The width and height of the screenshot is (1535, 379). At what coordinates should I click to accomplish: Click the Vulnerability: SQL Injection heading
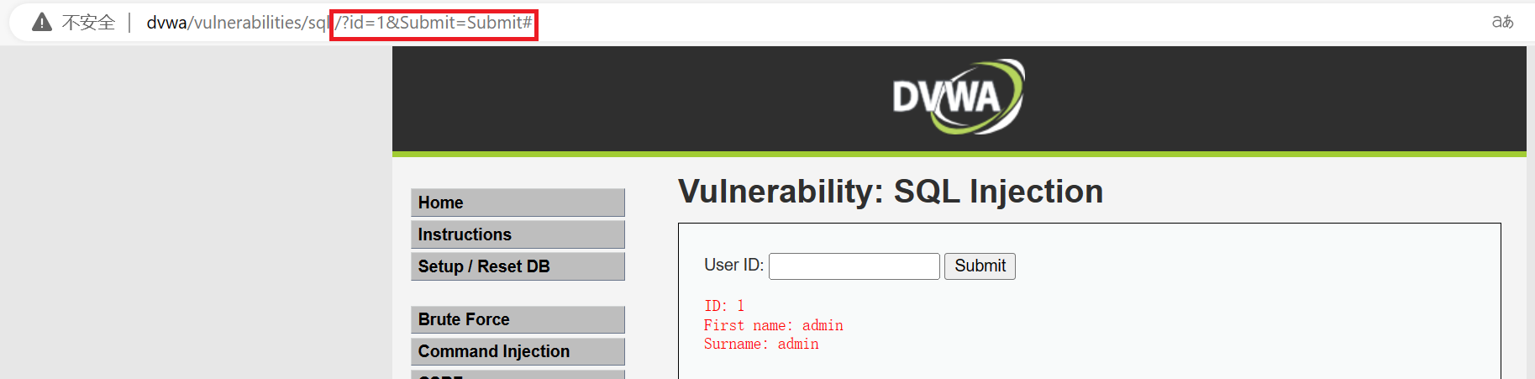point(890,192)
